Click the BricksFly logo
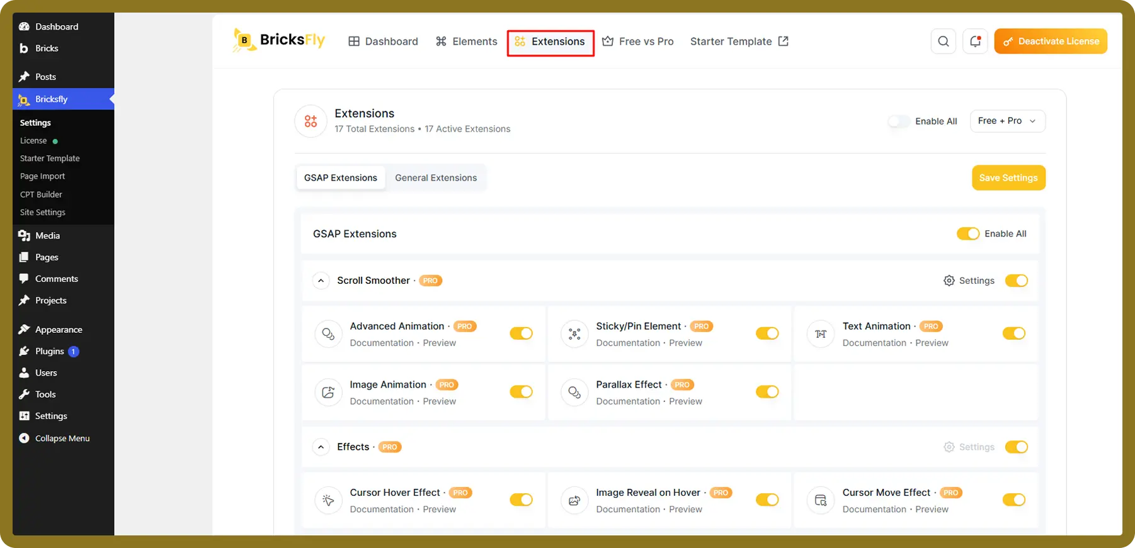 [278, 40]
